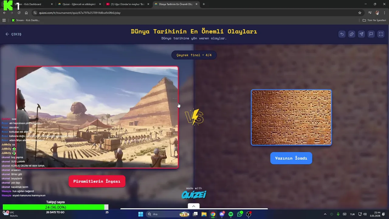
Task: Click the Çeyrek final • 4/4 round label
Action: point(194,55)
